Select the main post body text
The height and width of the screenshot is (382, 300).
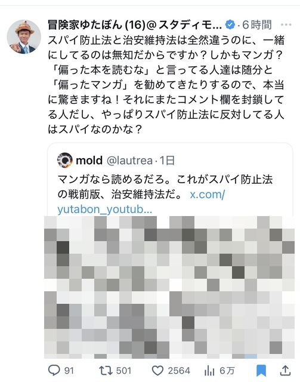[x=166, y=85]
